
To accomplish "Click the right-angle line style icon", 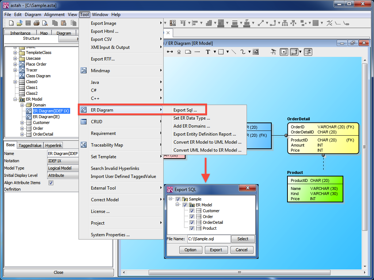I will tap(273, 23).
